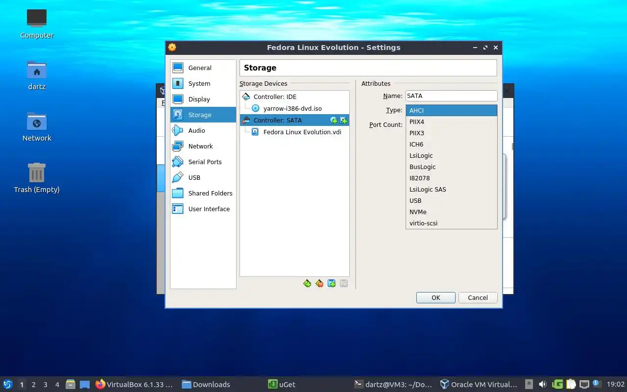Choose USB in controller type list
The width and height of the screenshot is (627, 392).
[452, 200]
